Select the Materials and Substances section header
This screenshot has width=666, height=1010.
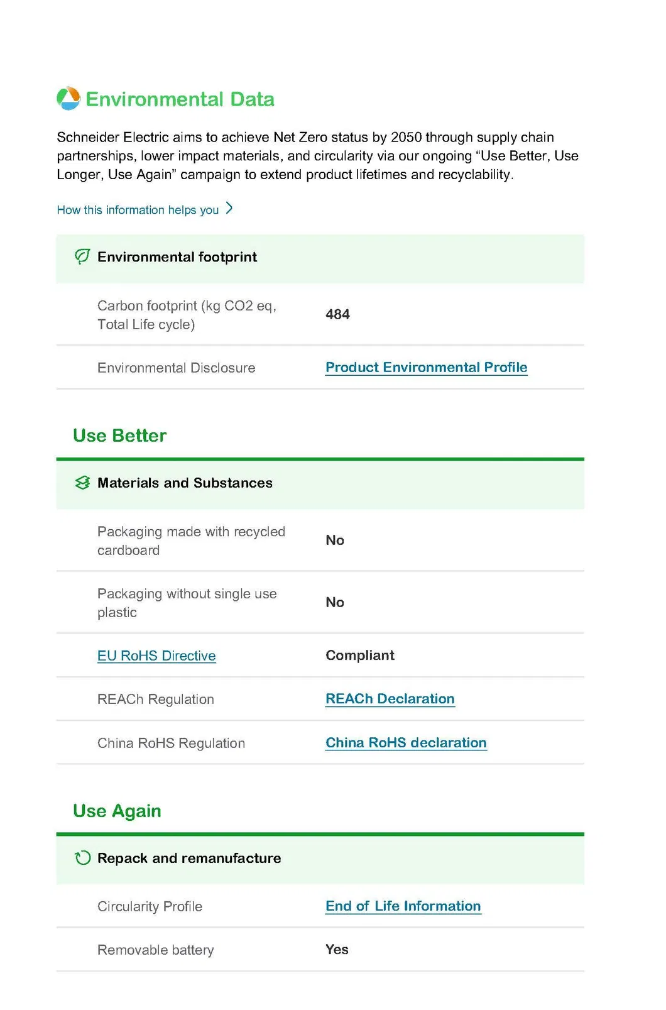320,485
